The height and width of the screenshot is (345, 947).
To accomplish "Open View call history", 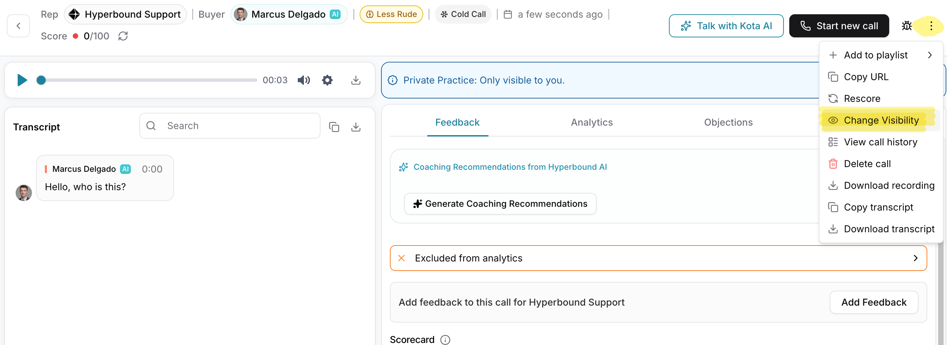I will click(881, 142).
